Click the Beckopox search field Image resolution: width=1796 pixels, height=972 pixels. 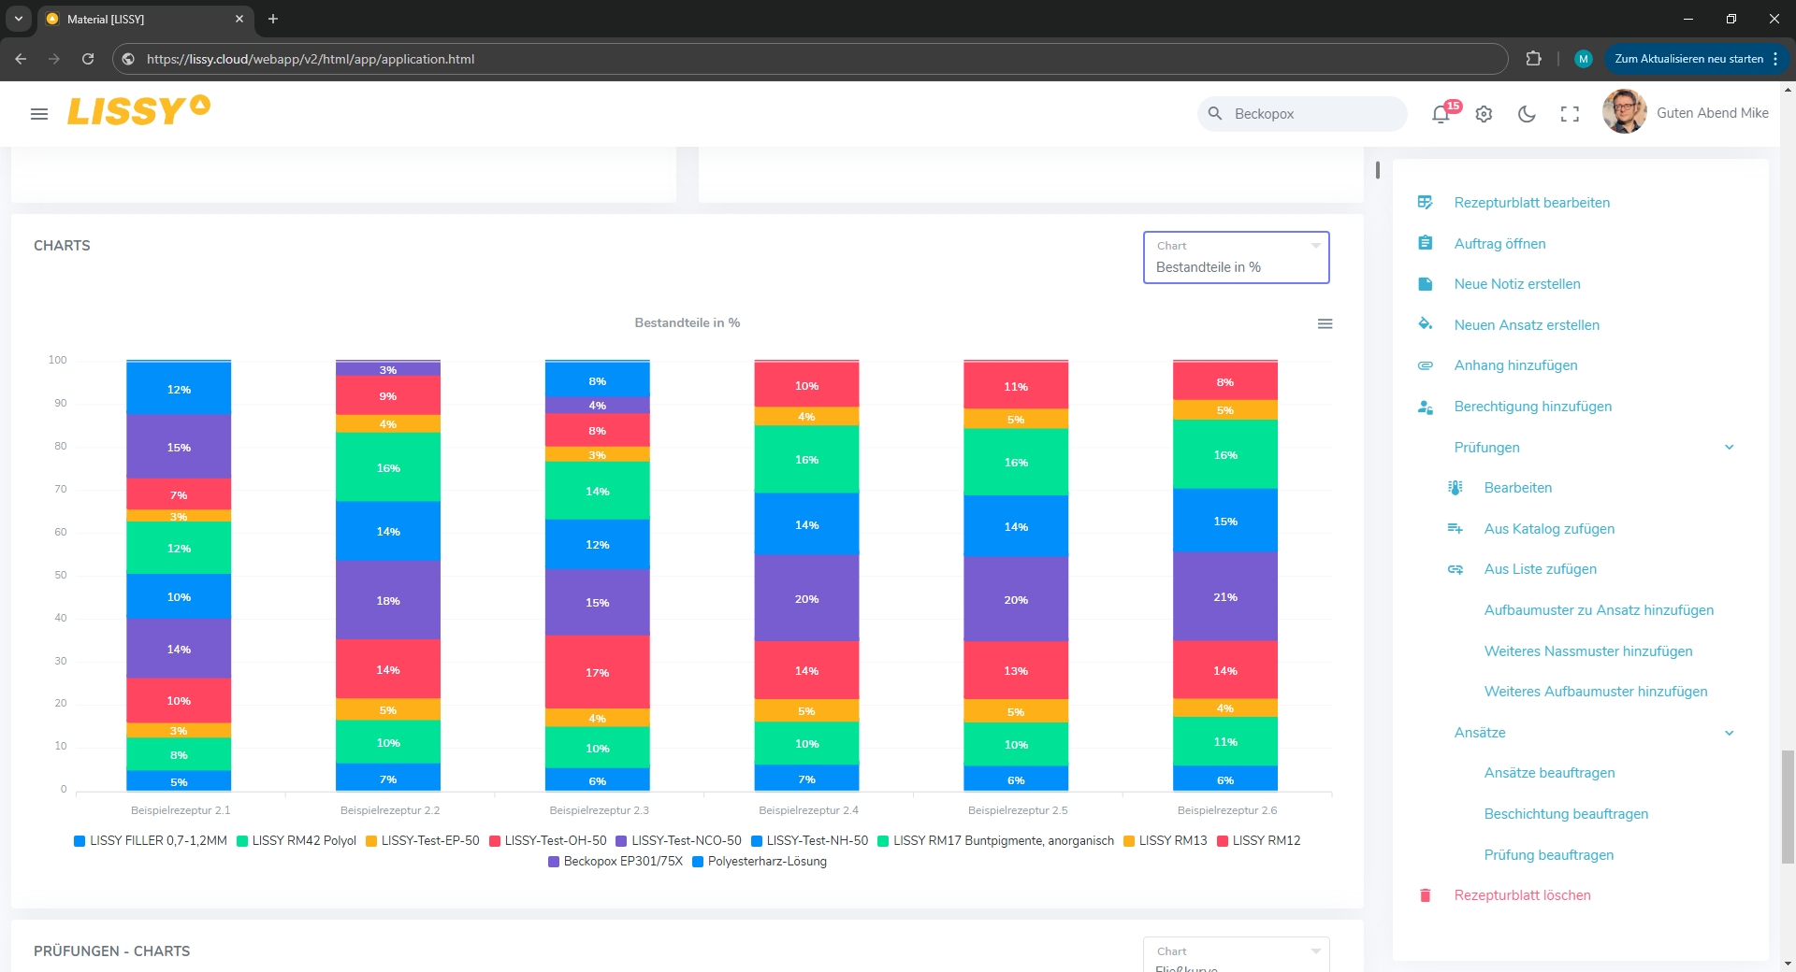point(1302,114)
